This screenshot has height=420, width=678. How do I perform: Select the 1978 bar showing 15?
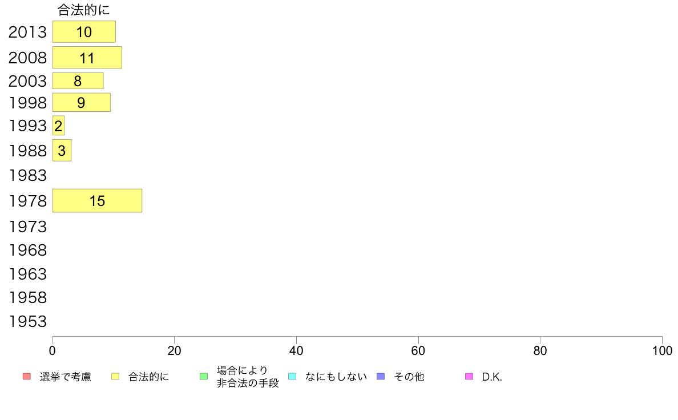click(97, 201)
